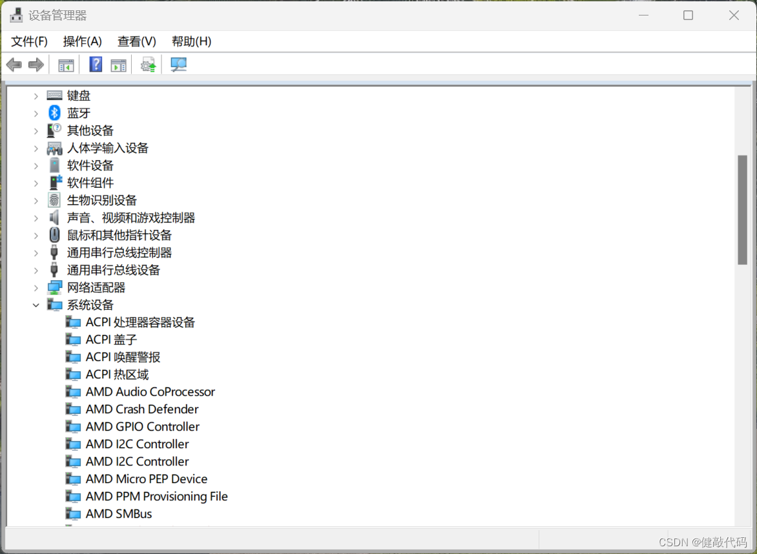Select the AMD SMBus device entry
Viewport: 757px width, 554px height.
(118, 513)
